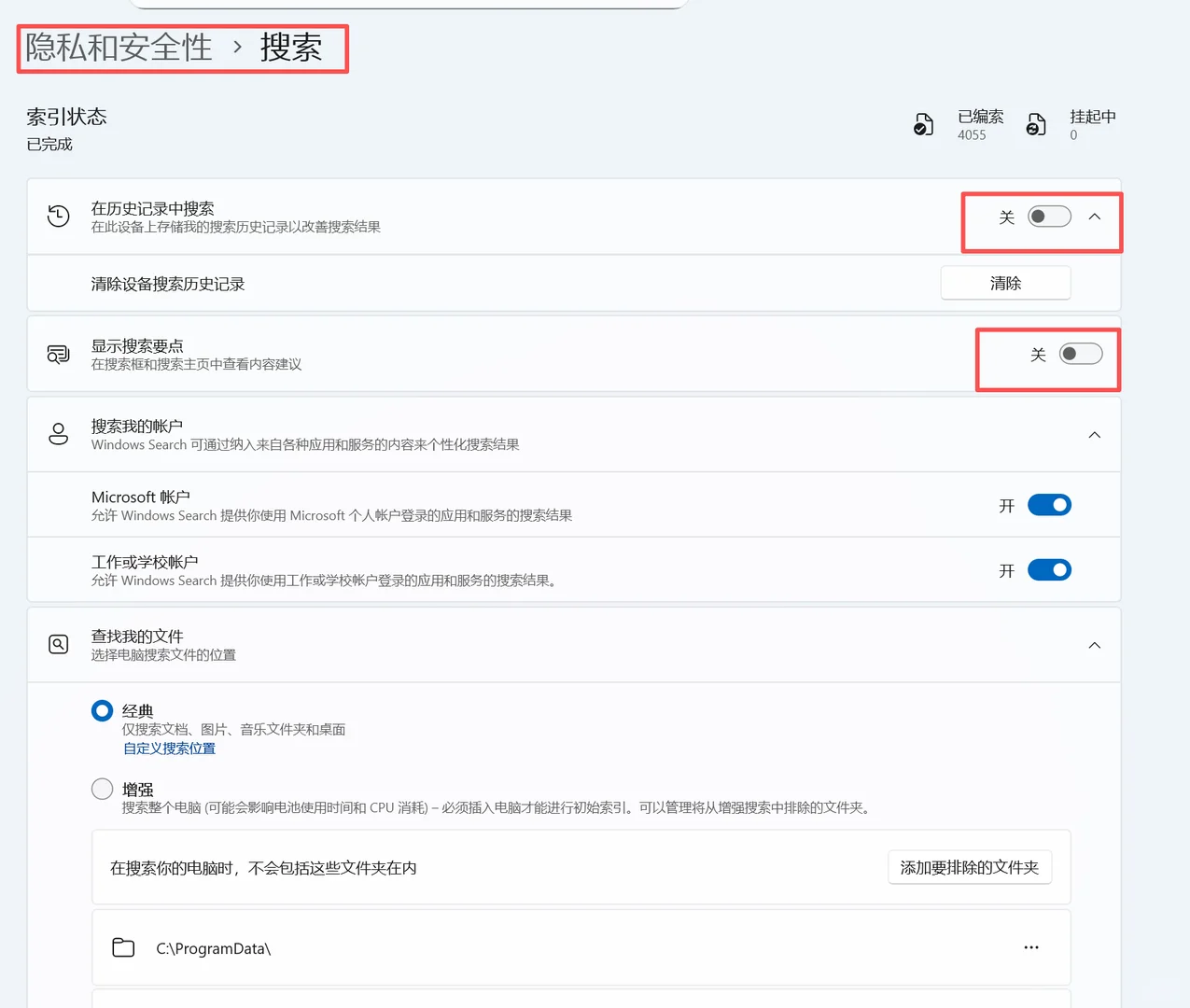The image size is (1190, 1008).
Task: Click the person icon next to 搜索我的帐户
Action: (58, 434)
